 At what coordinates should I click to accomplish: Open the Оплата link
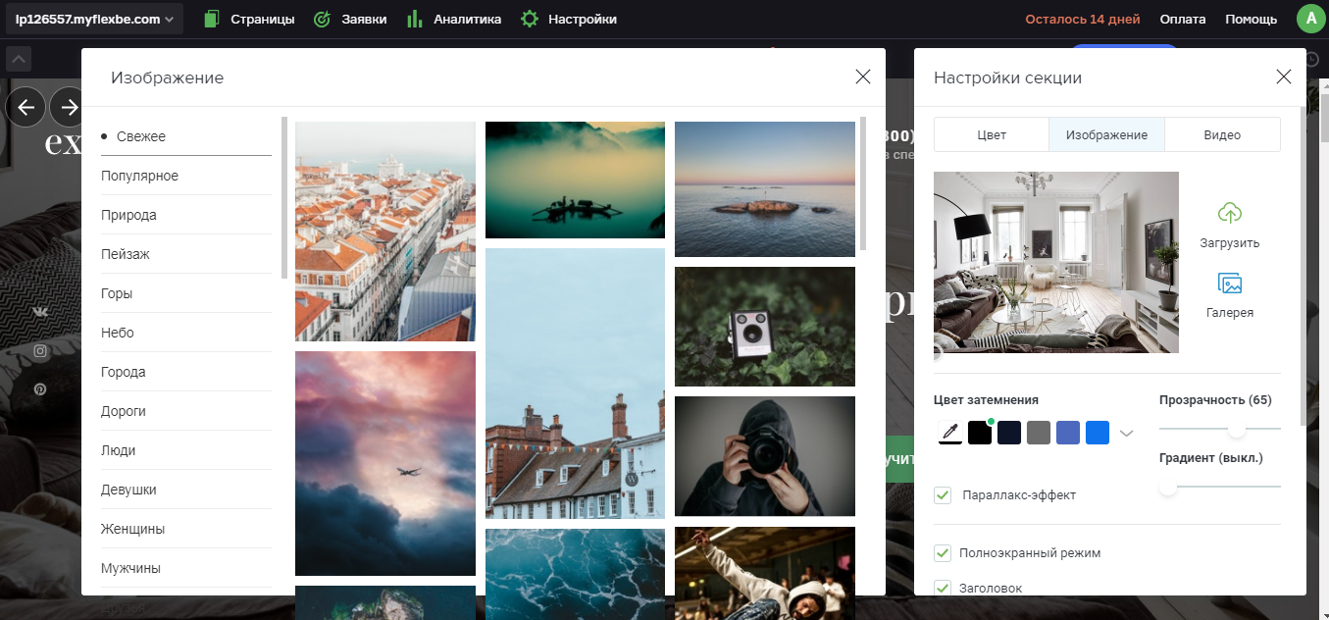coord(1183,19)
